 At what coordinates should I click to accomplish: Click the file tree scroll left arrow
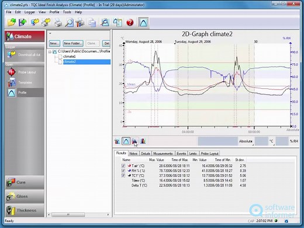tap(49, 215)
